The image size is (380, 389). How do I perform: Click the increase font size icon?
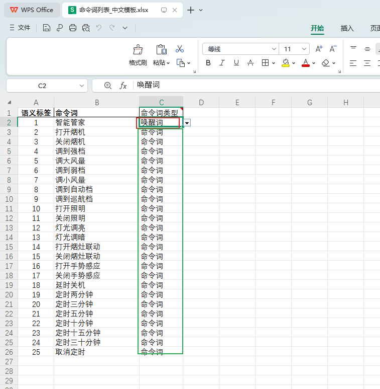pyautogui.click(x=319, y=49)
